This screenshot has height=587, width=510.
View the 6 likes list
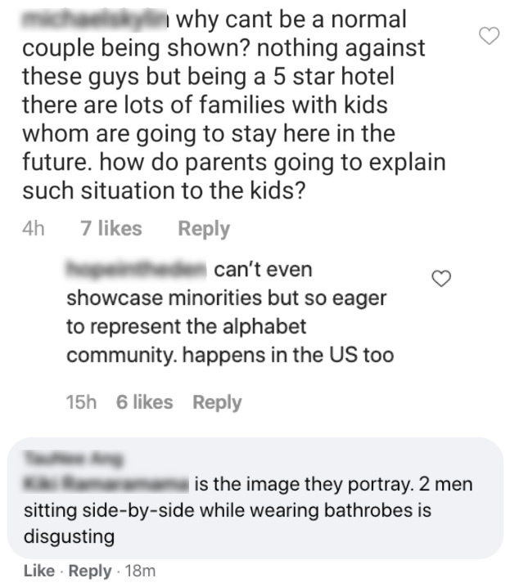click(x=144, y=402)
